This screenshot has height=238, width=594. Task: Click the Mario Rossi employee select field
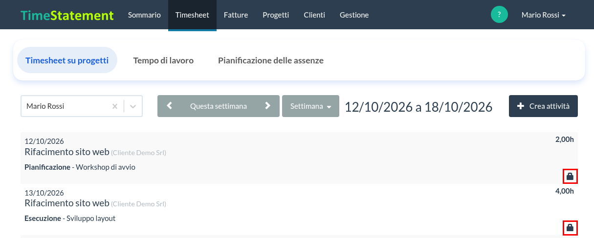[x=82, y=106]
